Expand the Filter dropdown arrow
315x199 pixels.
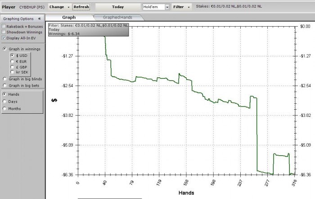pyautogui.click(x=189, y=7)
